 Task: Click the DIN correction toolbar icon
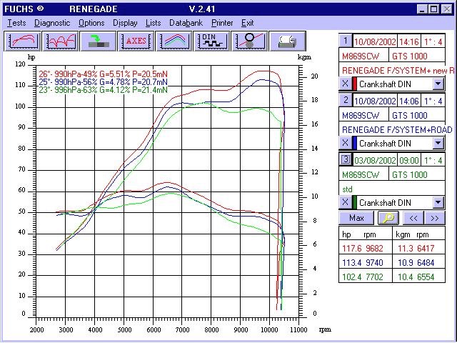pos(212,41)
